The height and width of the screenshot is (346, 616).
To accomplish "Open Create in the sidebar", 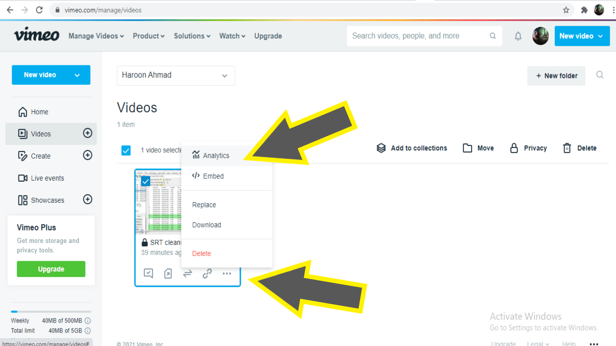I will (34, 156).
